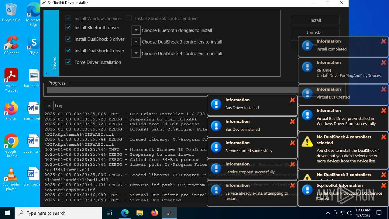
Task: Dismiss the 'Install completed' notification
Action: click(384, 41)
